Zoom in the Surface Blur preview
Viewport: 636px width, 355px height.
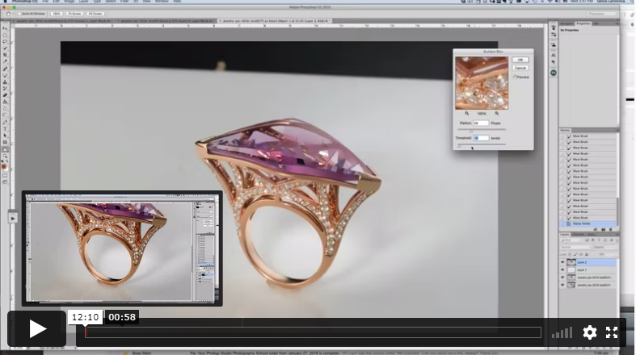tap(496, 114)
